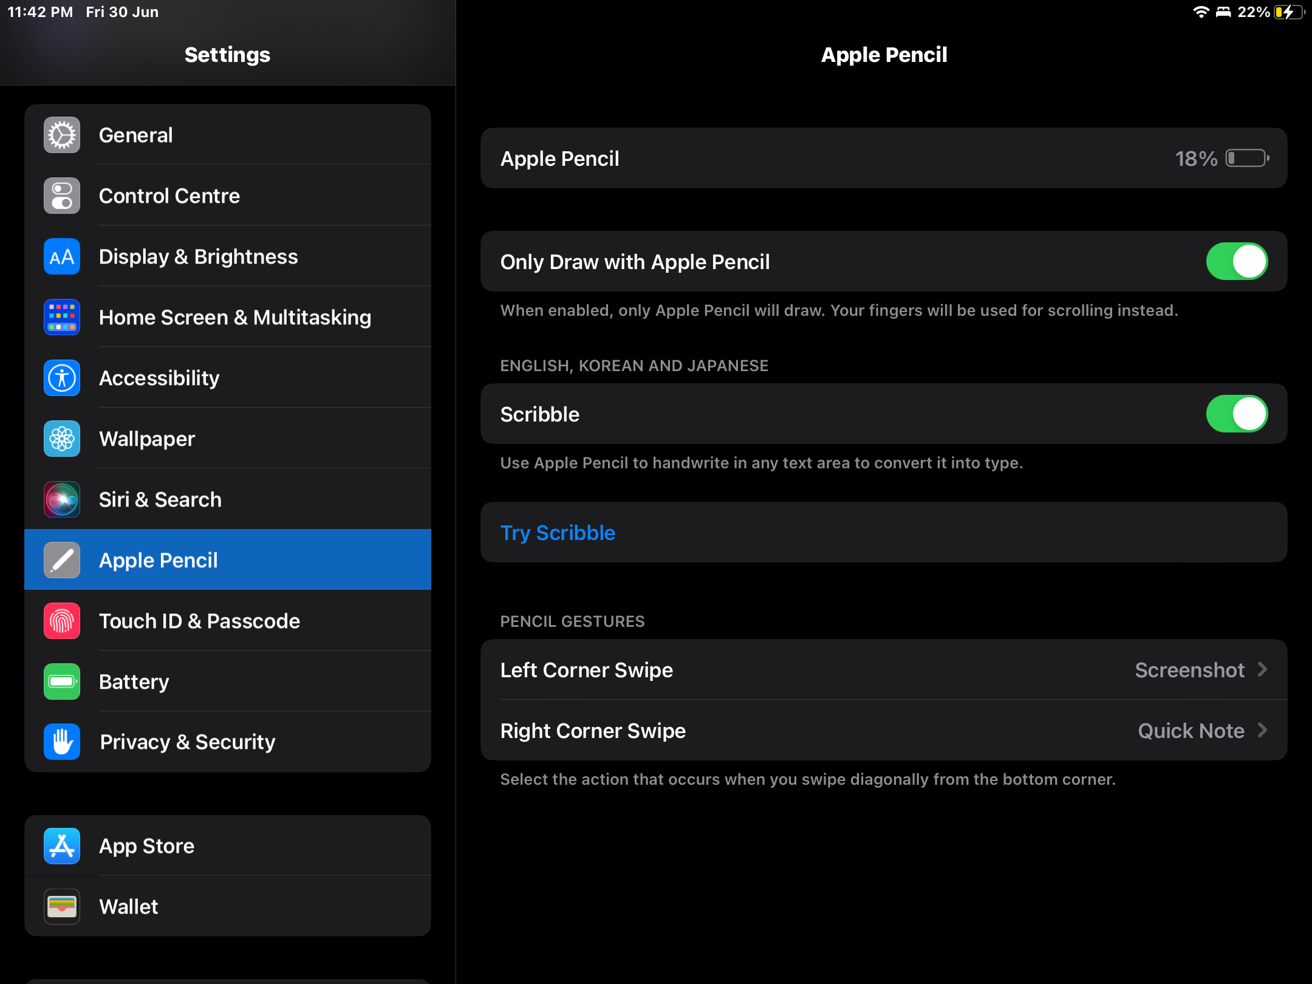The image size is (1312, 984).
Task: Open Left Corner Swipe chevron
Action: coord(1263,669)
